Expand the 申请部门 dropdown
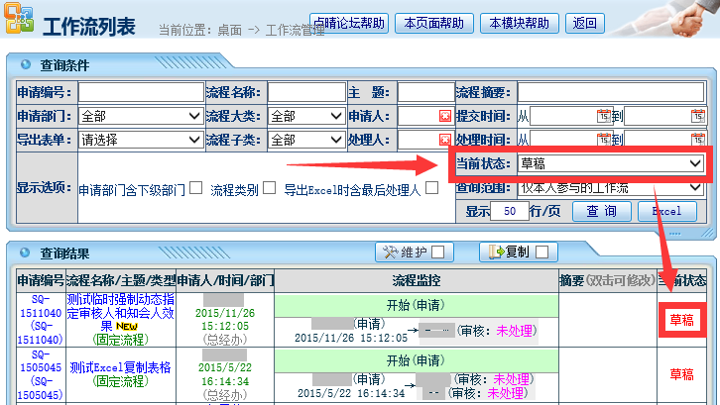This screenshot has width=720, height=405. [x=141, y=116]
